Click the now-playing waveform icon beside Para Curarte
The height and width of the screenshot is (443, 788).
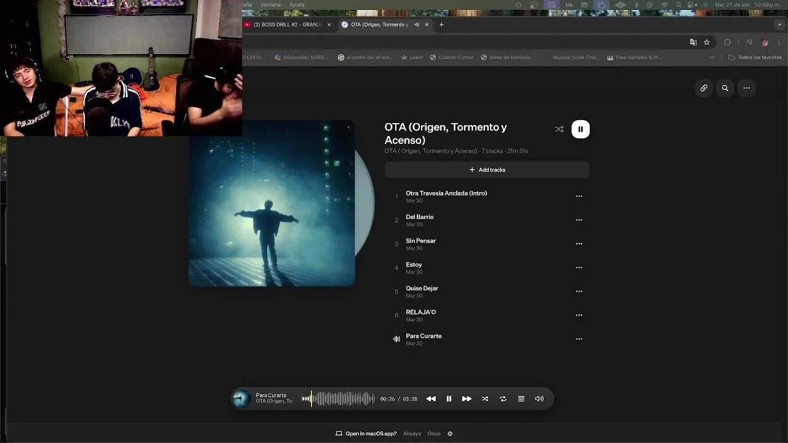point(396,339)
